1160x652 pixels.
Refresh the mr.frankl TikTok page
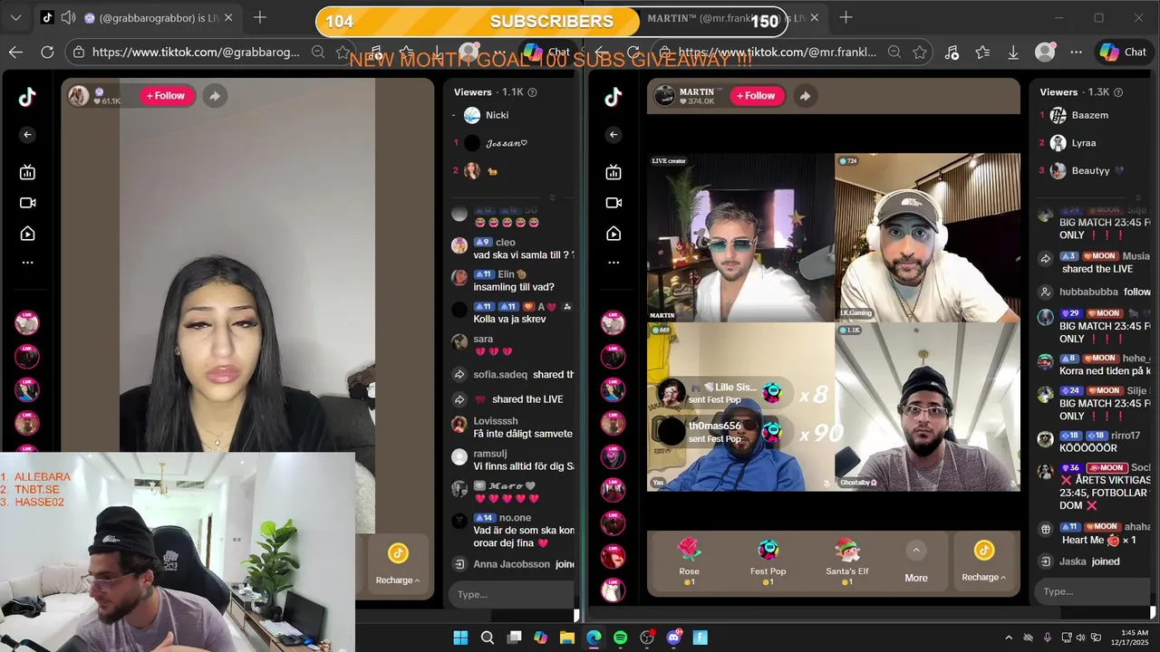pos(633,53)
